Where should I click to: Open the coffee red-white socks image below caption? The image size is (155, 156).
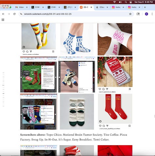coord(77,150)
